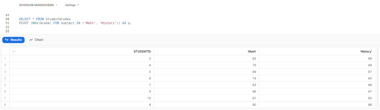The width and height of the screenshot is (380, 110).
Task: Switch to the Chart tab
Action: (36, 40)
